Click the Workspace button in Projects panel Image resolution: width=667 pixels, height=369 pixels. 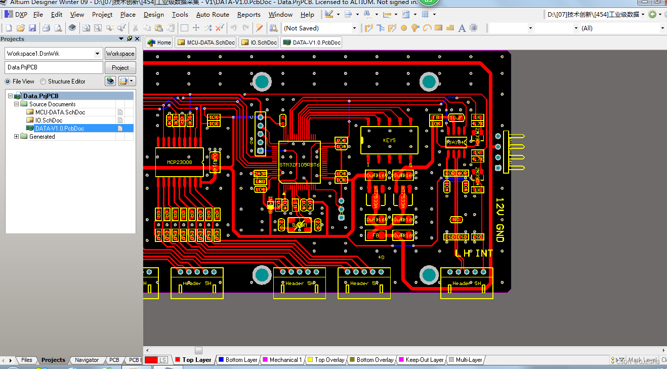[x=120, y=53]
